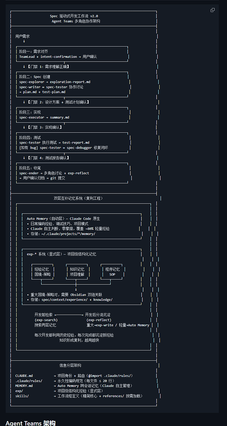
Task: Click "spec-tester 执行测试 → test-report.md" line
Action: [54, 143]
